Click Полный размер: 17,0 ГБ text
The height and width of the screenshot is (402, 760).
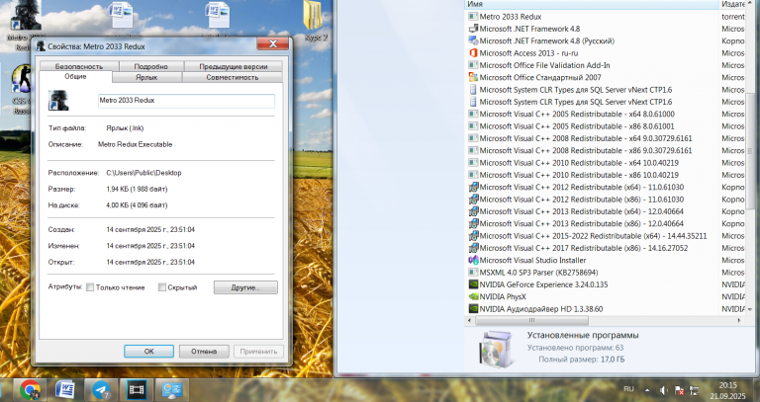click(582, 360)
